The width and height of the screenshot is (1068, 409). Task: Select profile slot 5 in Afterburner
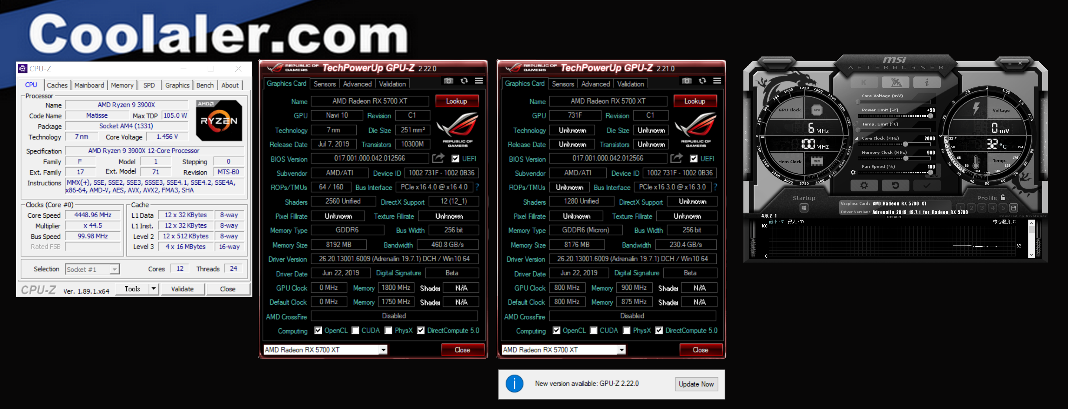(x=1003, y=207)
